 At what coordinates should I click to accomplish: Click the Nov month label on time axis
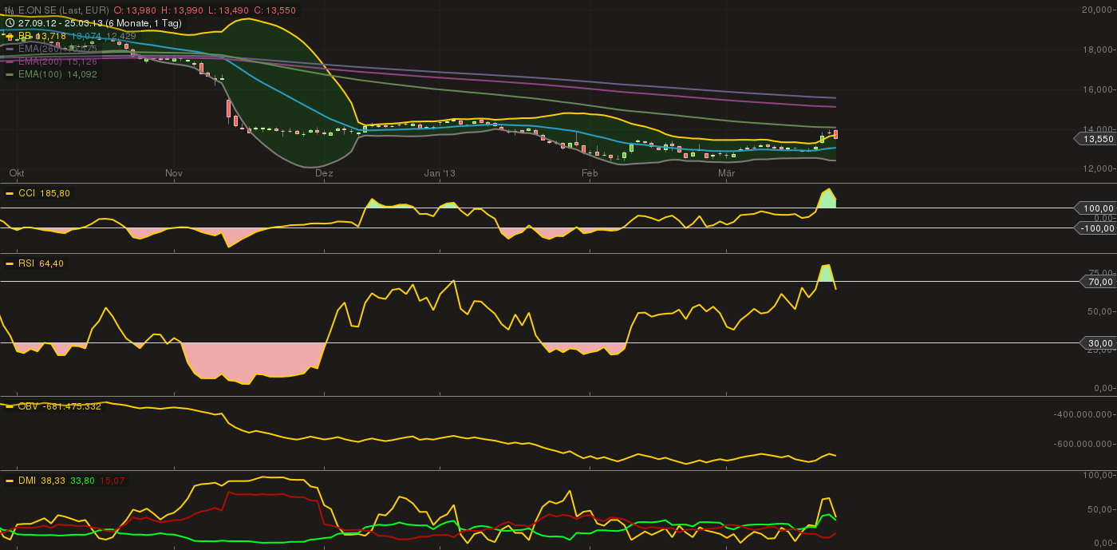[x=174, y=172]
